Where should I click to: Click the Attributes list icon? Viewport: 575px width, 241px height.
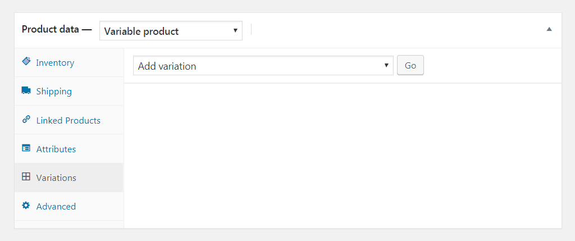(26, 148)
